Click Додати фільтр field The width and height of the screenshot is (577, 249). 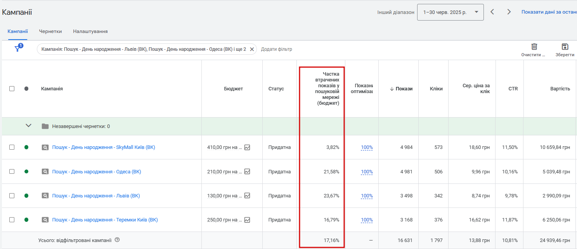click(x=277, y=49)
